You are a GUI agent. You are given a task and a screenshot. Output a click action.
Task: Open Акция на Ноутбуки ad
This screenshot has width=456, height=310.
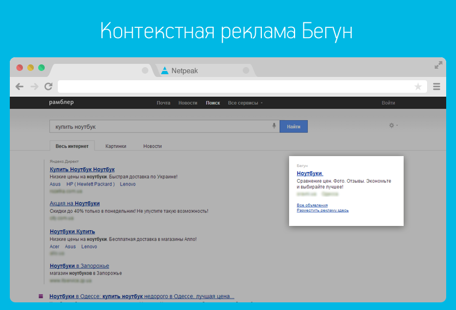tap(75, 204)
